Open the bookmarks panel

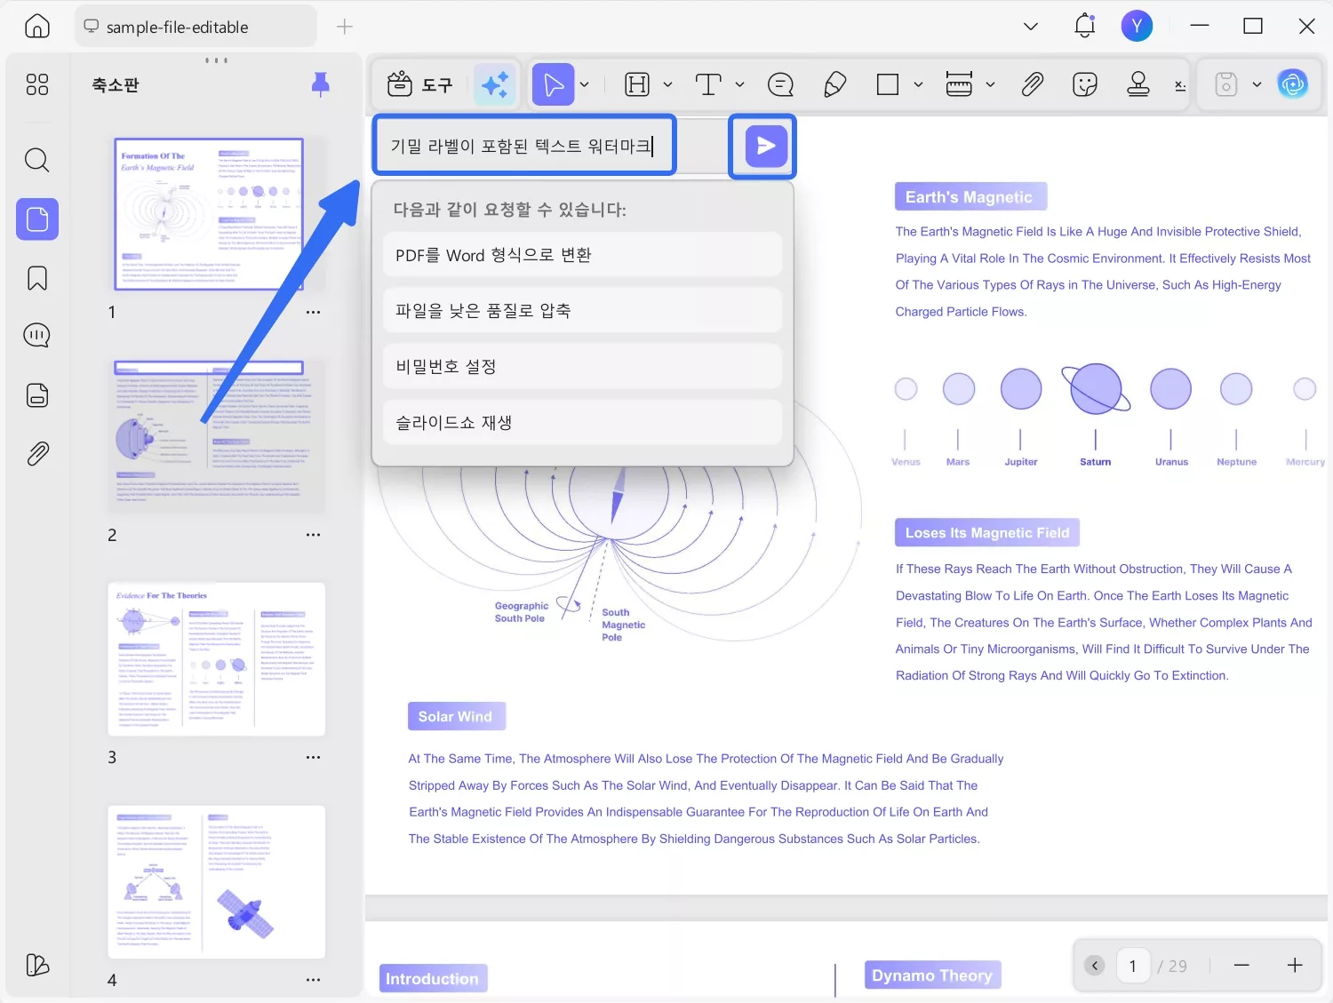click(x=37, y=278)
